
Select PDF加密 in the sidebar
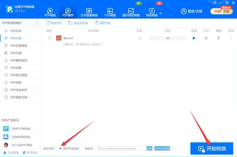tap(21, 68)
